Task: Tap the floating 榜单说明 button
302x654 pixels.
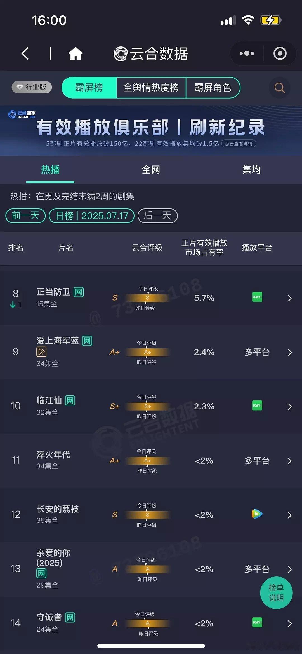Action: 276,593
